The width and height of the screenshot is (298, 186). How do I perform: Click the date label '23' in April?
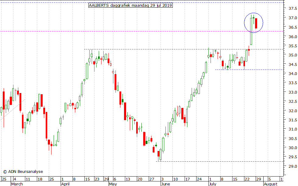pyautogui.click(x=97, y=179)
